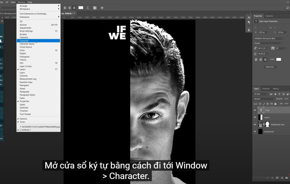Open the layer Kind filter dropdown
Image resolution: width=290 pixels, height=184 pixels.
(x=261, y=94)
